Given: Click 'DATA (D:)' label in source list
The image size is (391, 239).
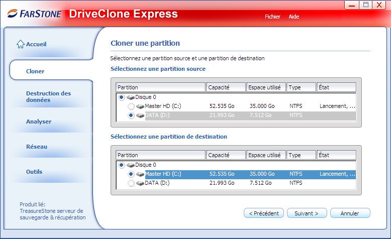Looking at the screenshot, I should 157,115.
